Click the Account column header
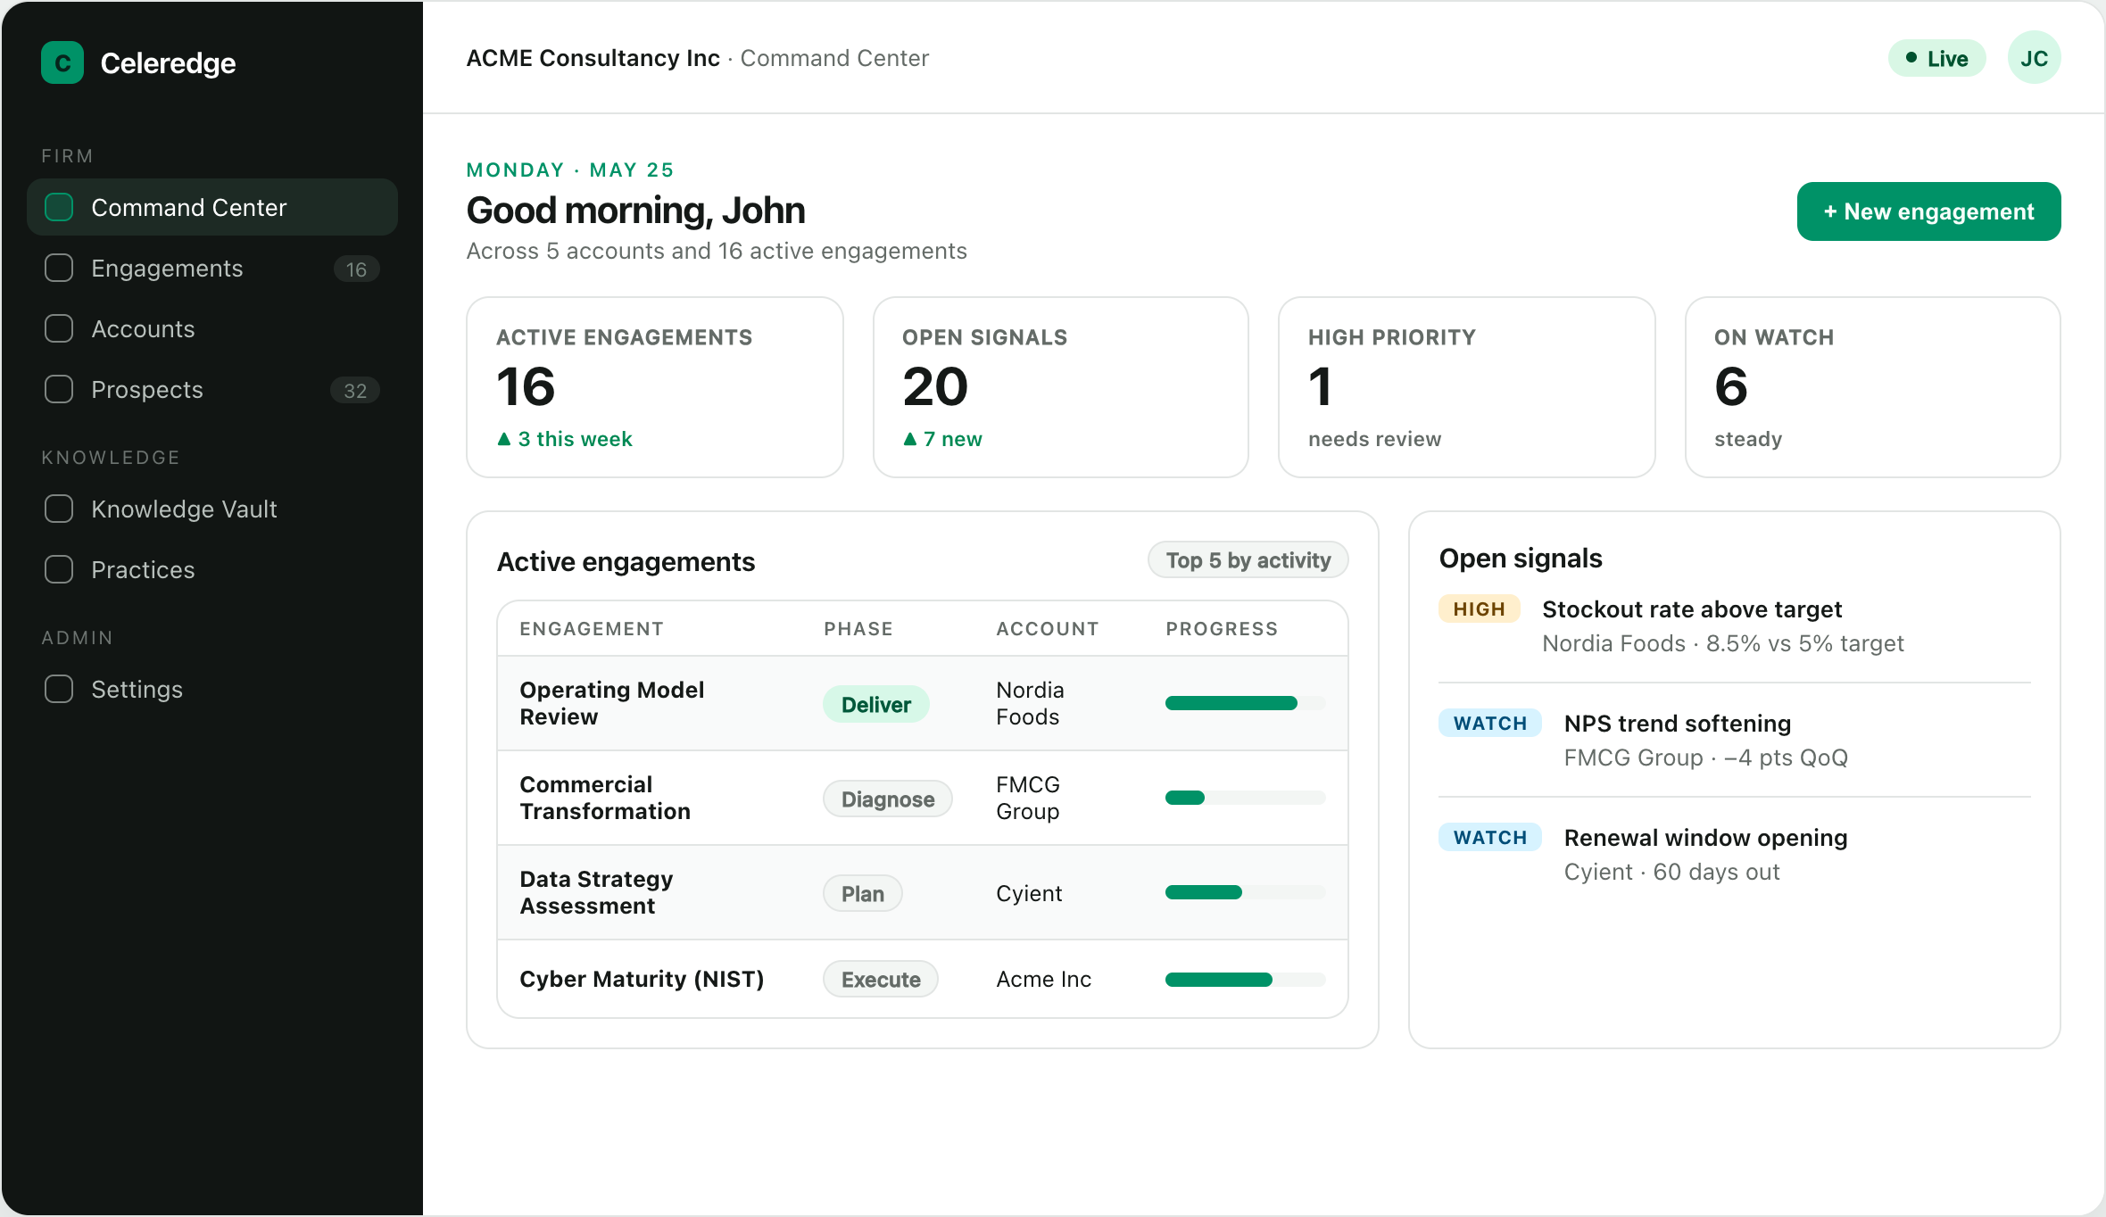 coord(1047,629)
